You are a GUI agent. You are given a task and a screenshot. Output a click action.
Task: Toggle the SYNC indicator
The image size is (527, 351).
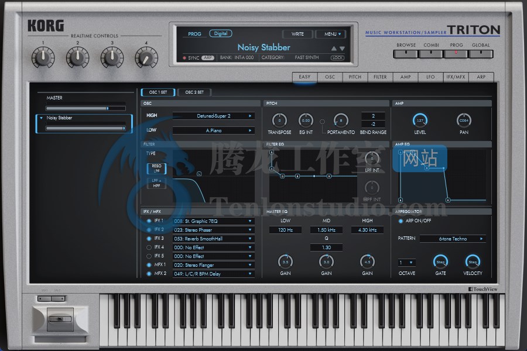pyautogui.click(x=184, y=58)
